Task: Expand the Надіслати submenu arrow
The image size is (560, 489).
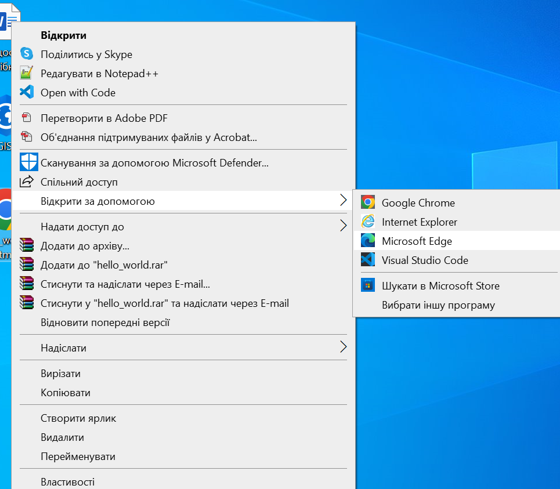Action: coord(343,346)
